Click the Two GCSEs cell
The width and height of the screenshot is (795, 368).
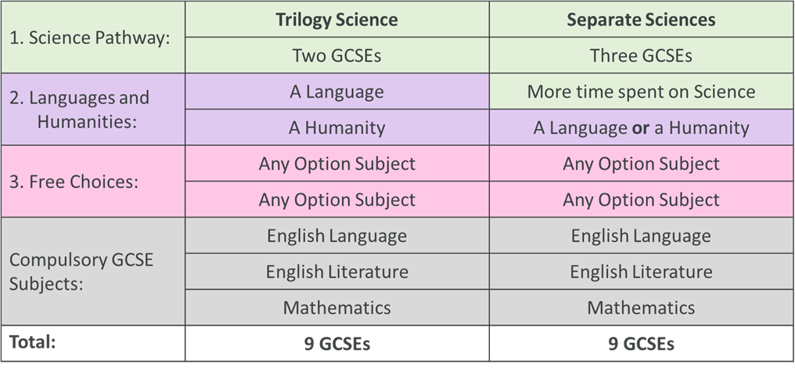pos(336,56)
